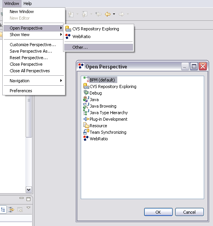
Task: Select CVS Repository Exploring in dialog list
Action: click(113, 86)
